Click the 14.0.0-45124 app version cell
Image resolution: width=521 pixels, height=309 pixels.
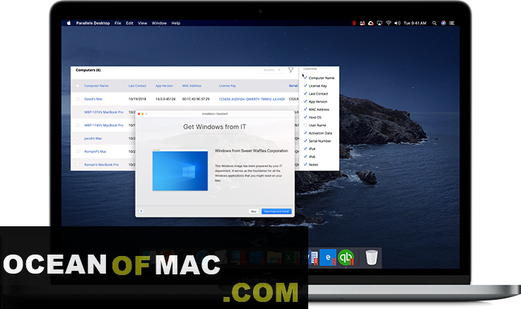pyautogui.click(x=165, y=99)
